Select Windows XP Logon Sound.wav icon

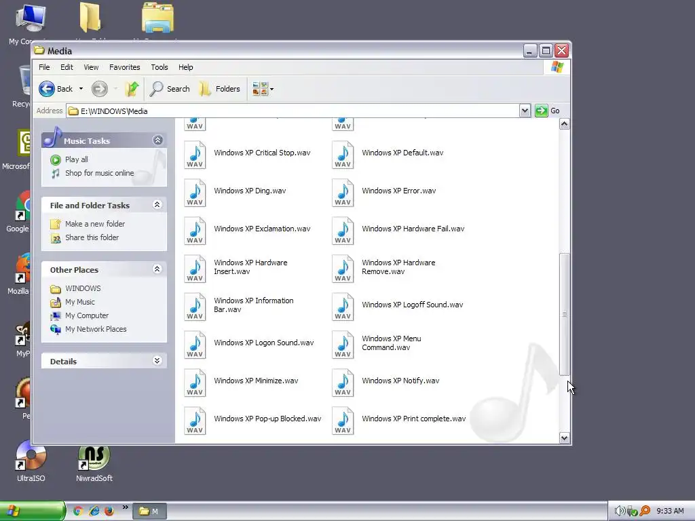(195, 345)
